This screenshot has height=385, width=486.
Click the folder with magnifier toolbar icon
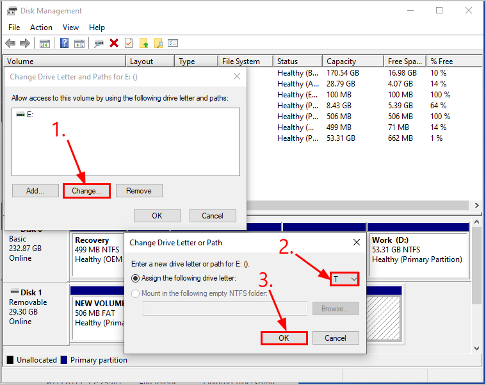click(159, 43)
